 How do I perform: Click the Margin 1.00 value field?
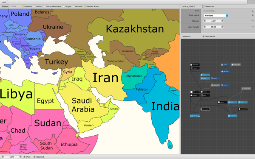pos(213,21)
